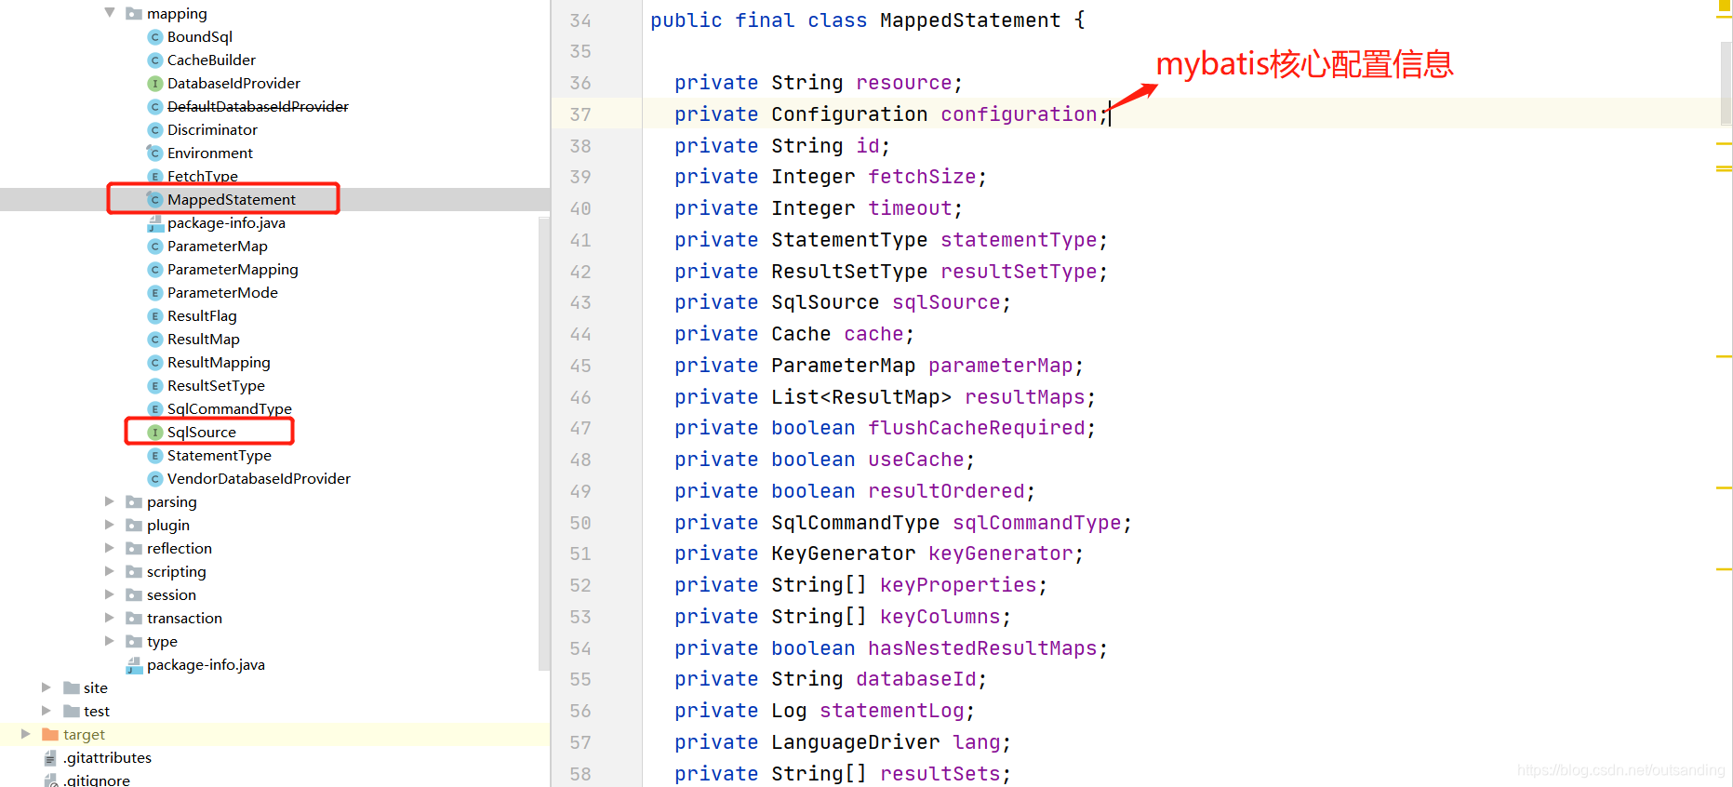Click the DefaultDatabaseIdProvider class icon
Image resolution: width=1733 pixels, height=787 pixels.
[x=155, y=107]
